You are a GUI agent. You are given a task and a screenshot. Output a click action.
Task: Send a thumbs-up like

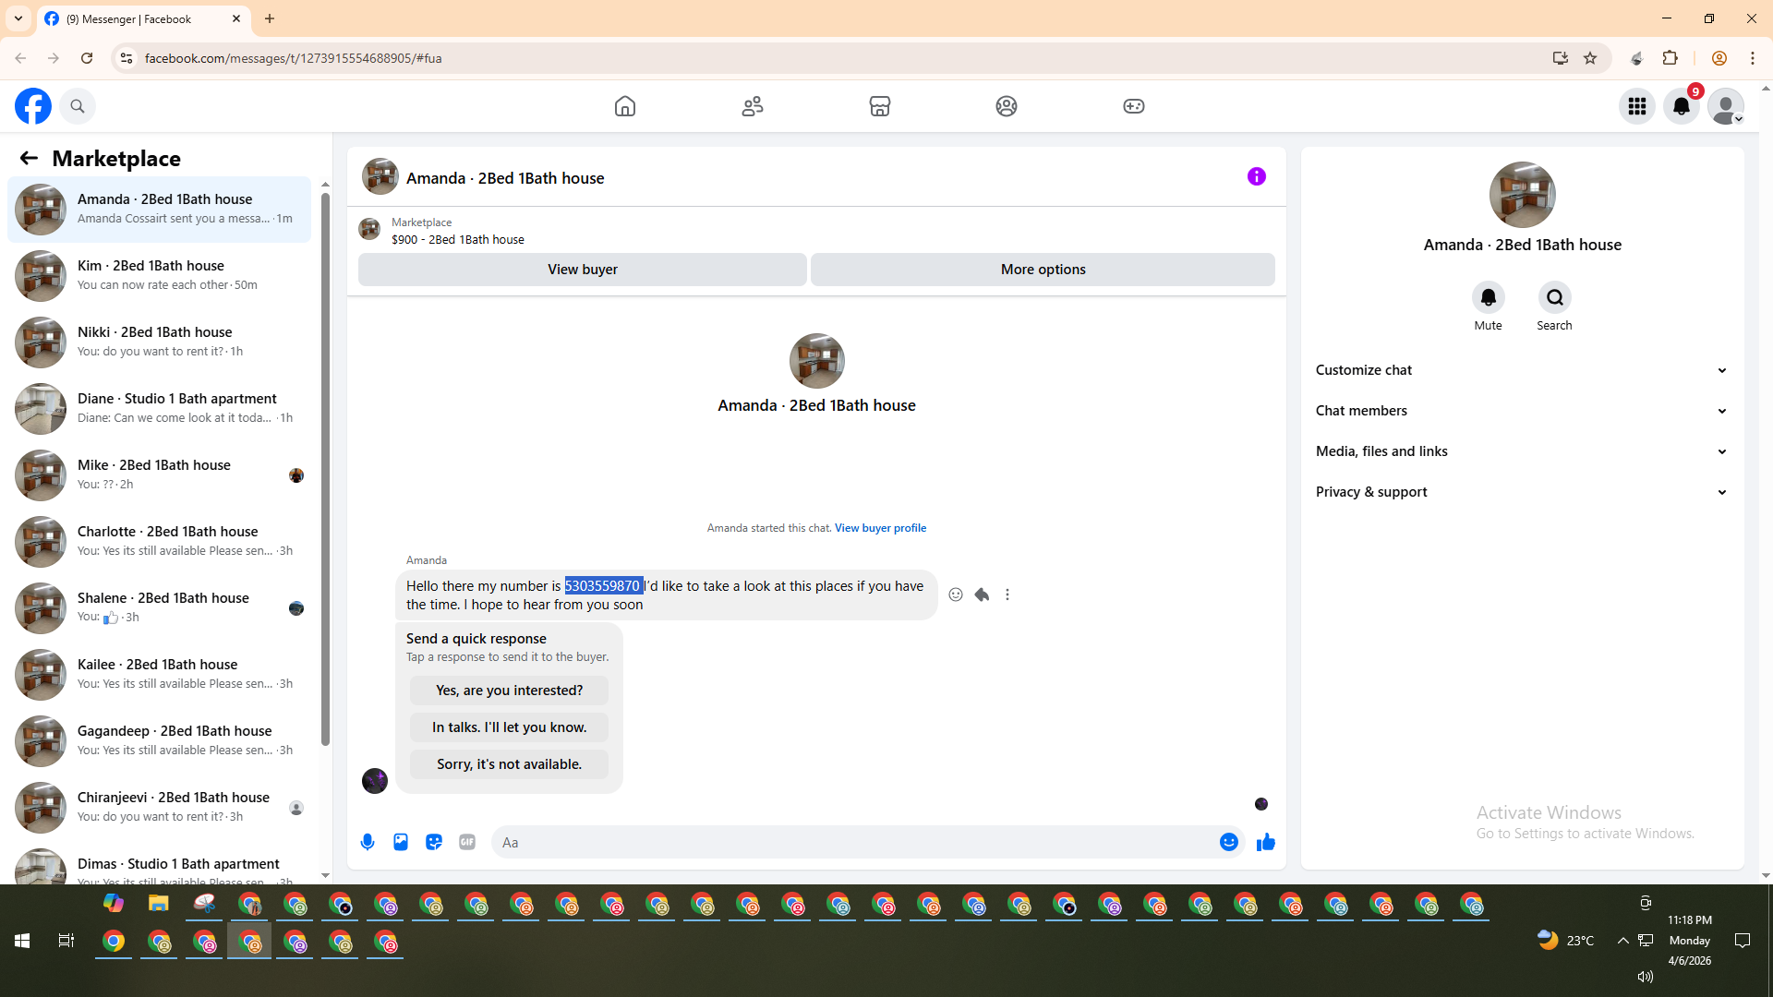pyautogui.click(x=1266, y=842)
